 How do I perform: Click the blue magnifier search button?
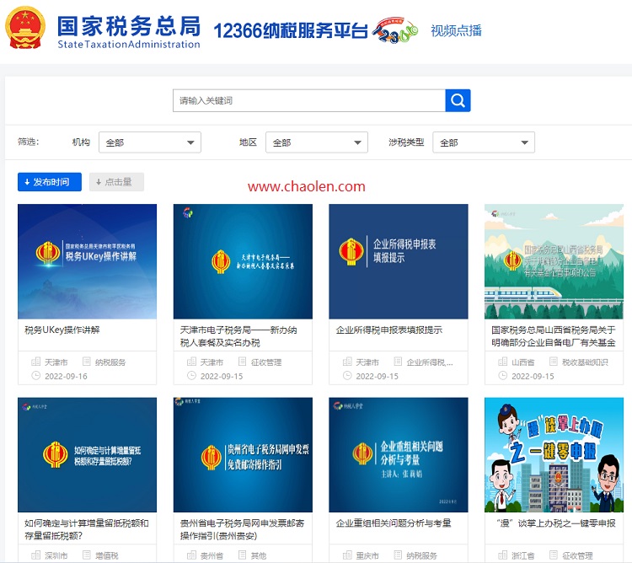[458, 100]
